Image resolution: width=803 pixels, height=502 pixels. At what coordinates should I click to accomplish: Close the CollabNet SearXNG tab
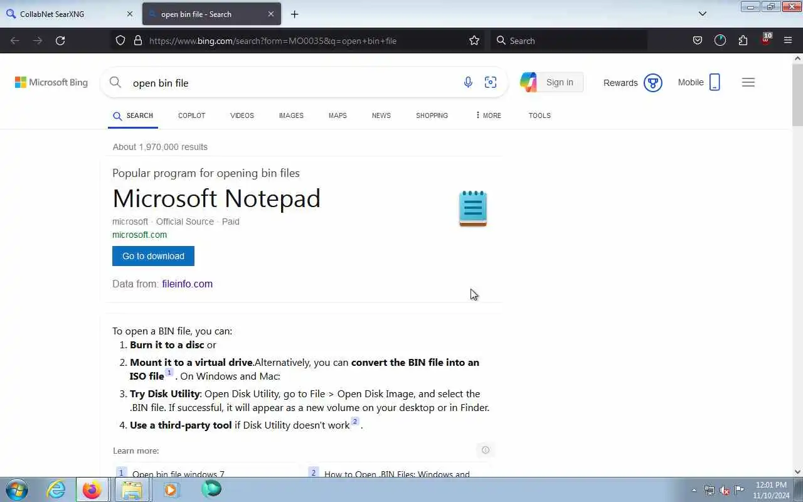pyautogui.click(x=130, y=14)
